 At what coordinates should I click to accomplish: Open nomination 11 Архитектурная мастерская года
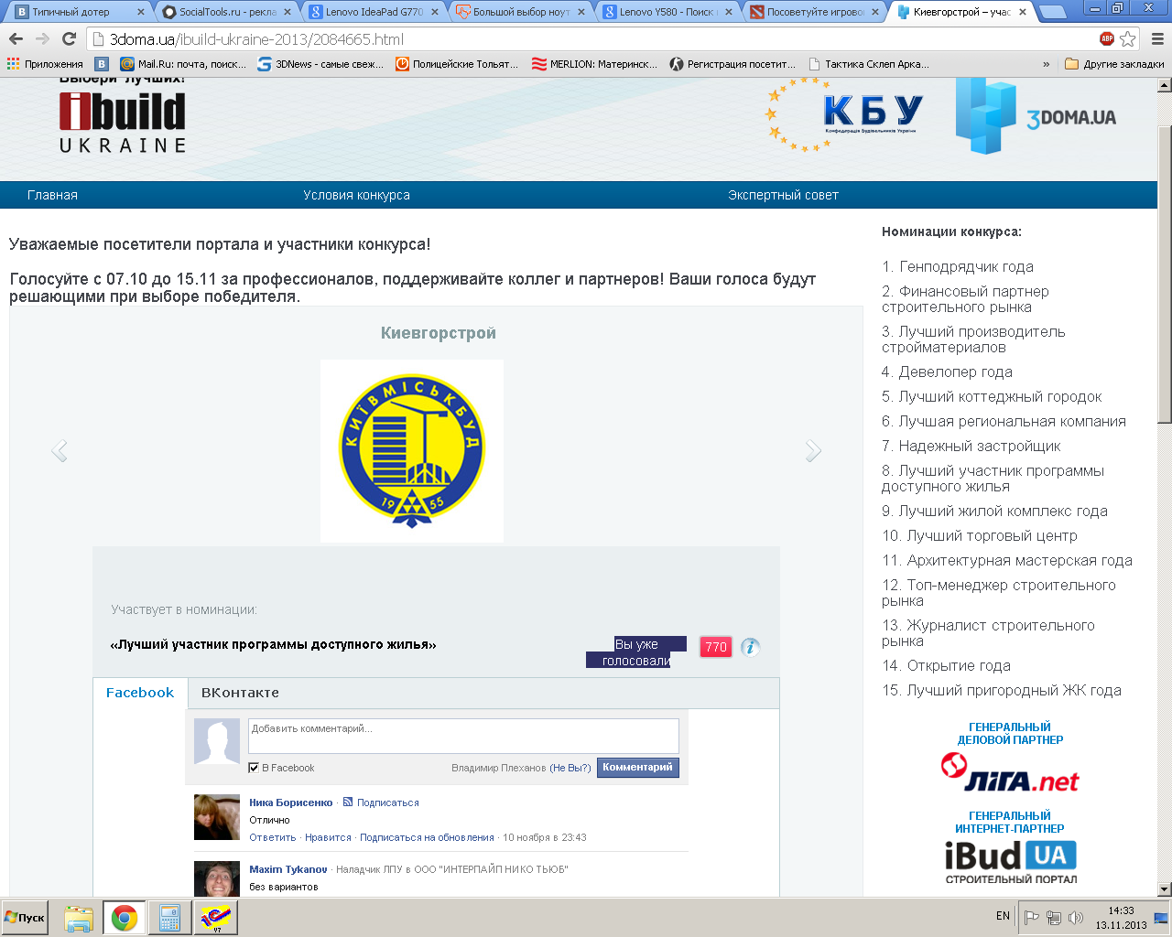click(1007, 560)
